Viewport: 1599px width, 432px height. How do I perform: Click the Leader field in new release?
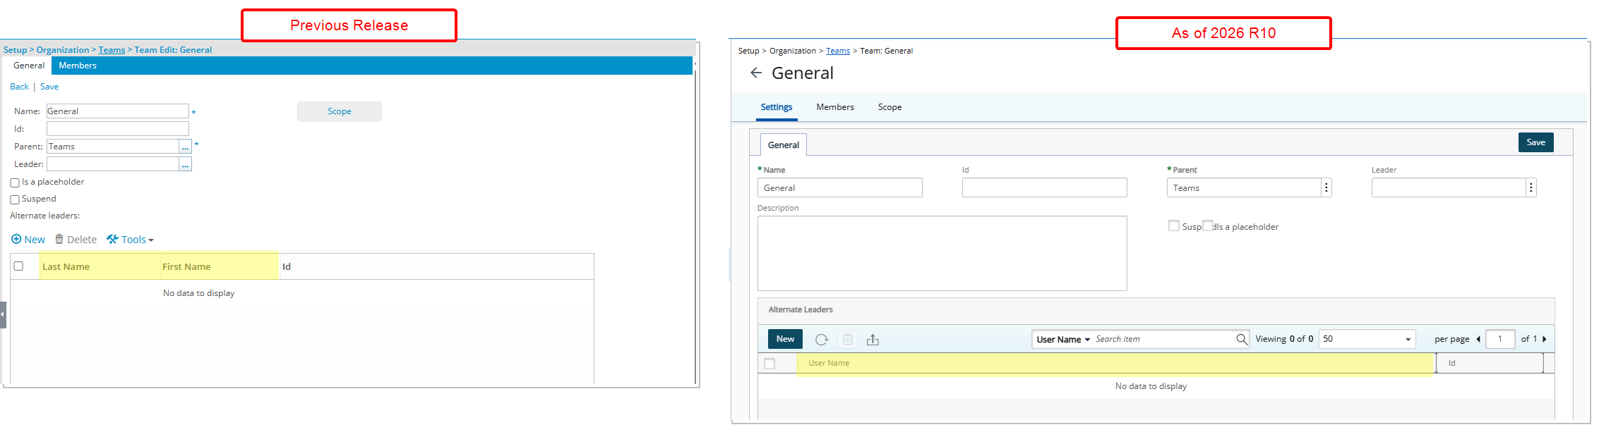pyautogui.click(x=1449, y=187)
